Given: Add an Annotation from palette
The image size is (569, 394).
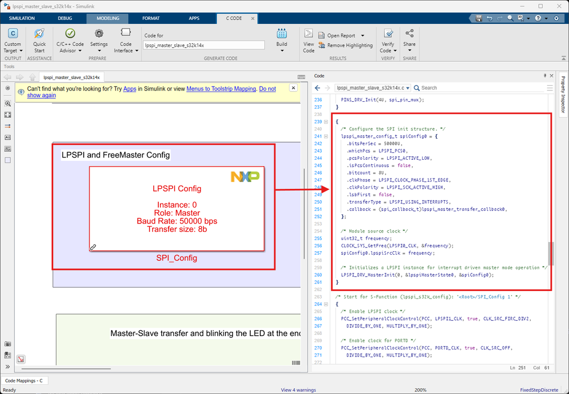Looking at the screenshot, I should tap(7, 137).
